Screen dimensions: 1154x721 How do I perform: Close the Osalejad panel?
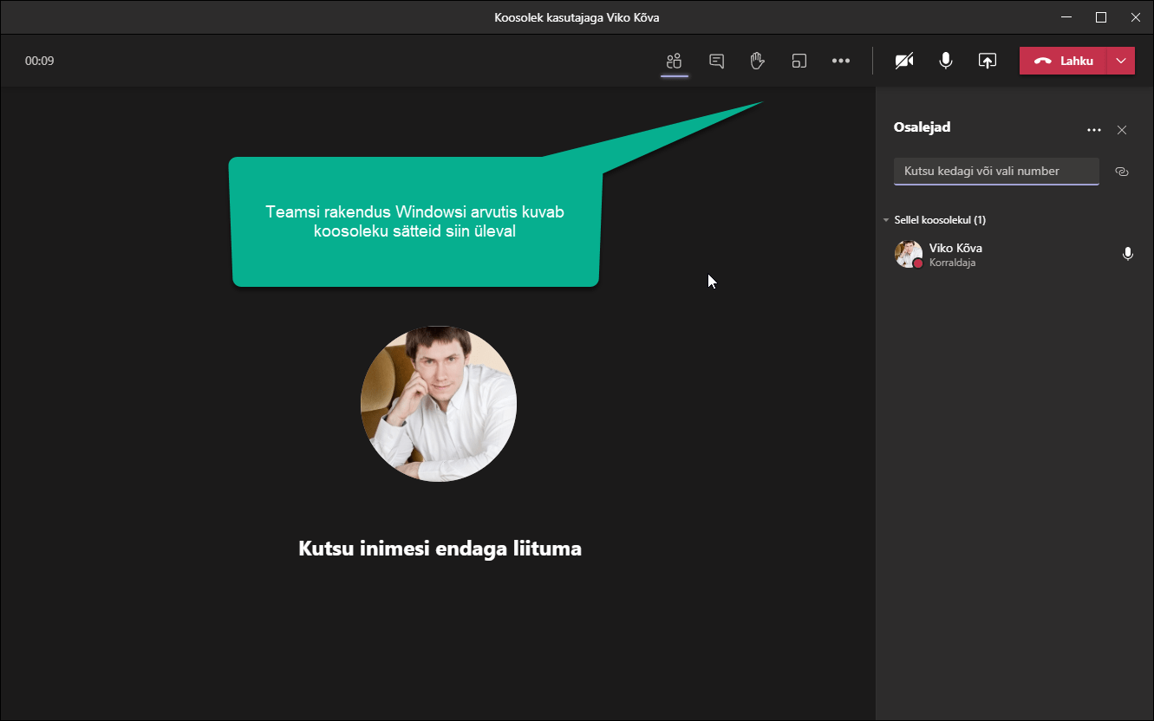click(x=1122, y=130)
